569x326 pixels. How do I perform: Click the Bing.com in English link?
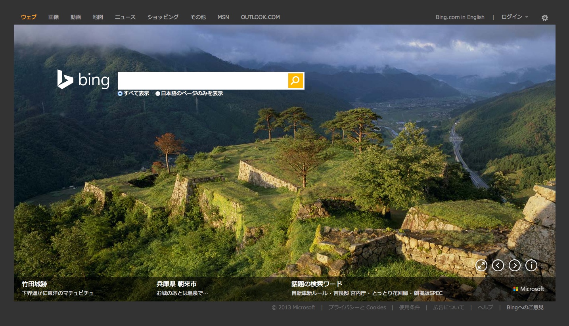pos(460,17)
